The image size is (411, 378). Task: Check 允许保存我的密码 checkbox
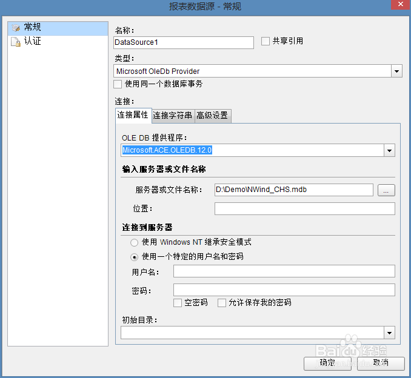222,303
